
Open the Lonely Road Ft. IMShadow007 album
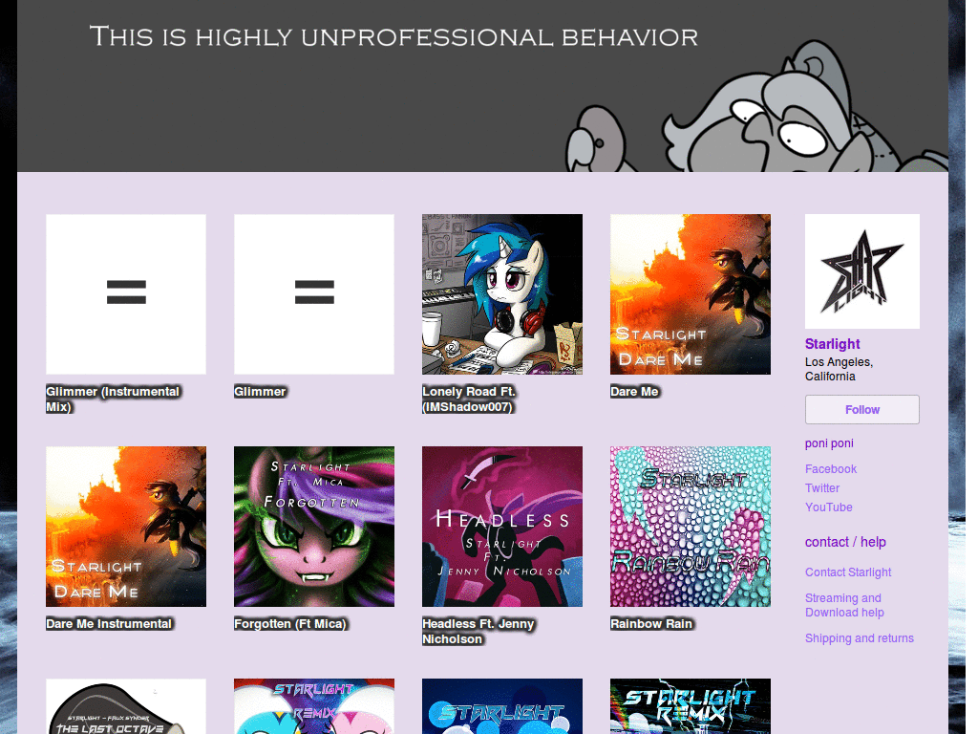click(501, 293)
